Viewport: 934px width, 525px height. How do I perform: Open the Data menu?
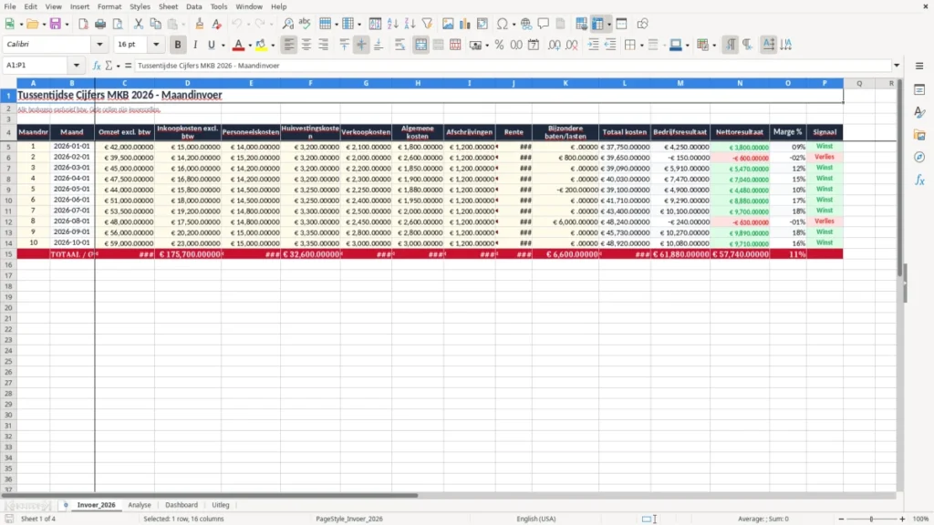click(x=194, y=6)
